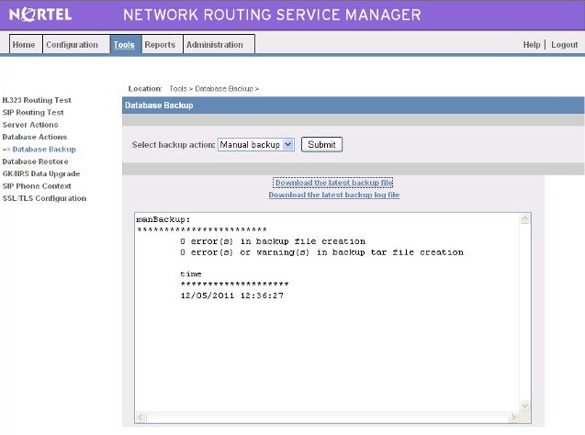
Task: Click the Submit button
Action: (x=321, y=145)
